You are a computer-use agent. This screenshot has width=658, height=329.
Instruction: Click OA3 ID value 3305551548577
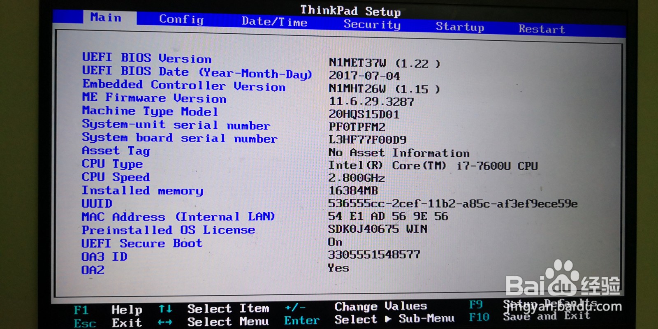tap(374, 255)
